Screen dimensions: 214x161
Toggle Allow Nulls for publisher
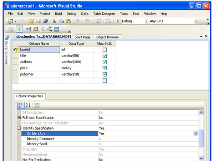click(105, 74)
